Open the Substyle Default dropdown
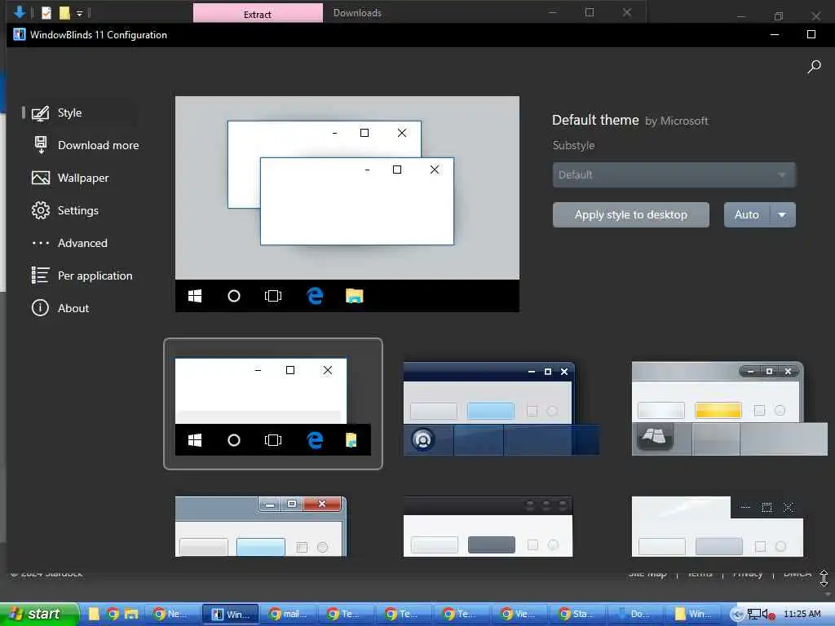This screenshot has height=626, width=835. point(674,174)
